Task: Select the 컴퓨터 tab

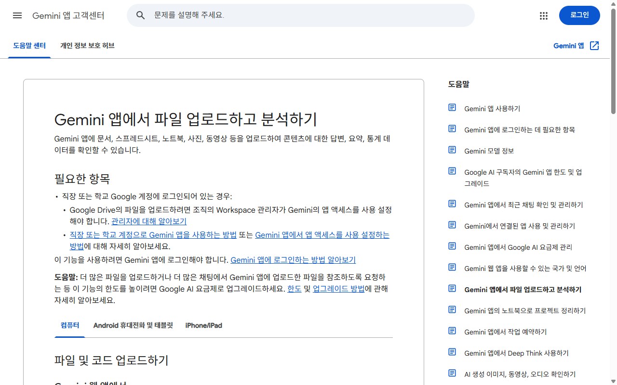Action: click(70, 325)
